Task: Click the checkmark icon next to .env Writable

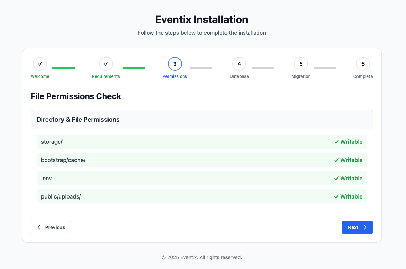Action: (336, 178)
